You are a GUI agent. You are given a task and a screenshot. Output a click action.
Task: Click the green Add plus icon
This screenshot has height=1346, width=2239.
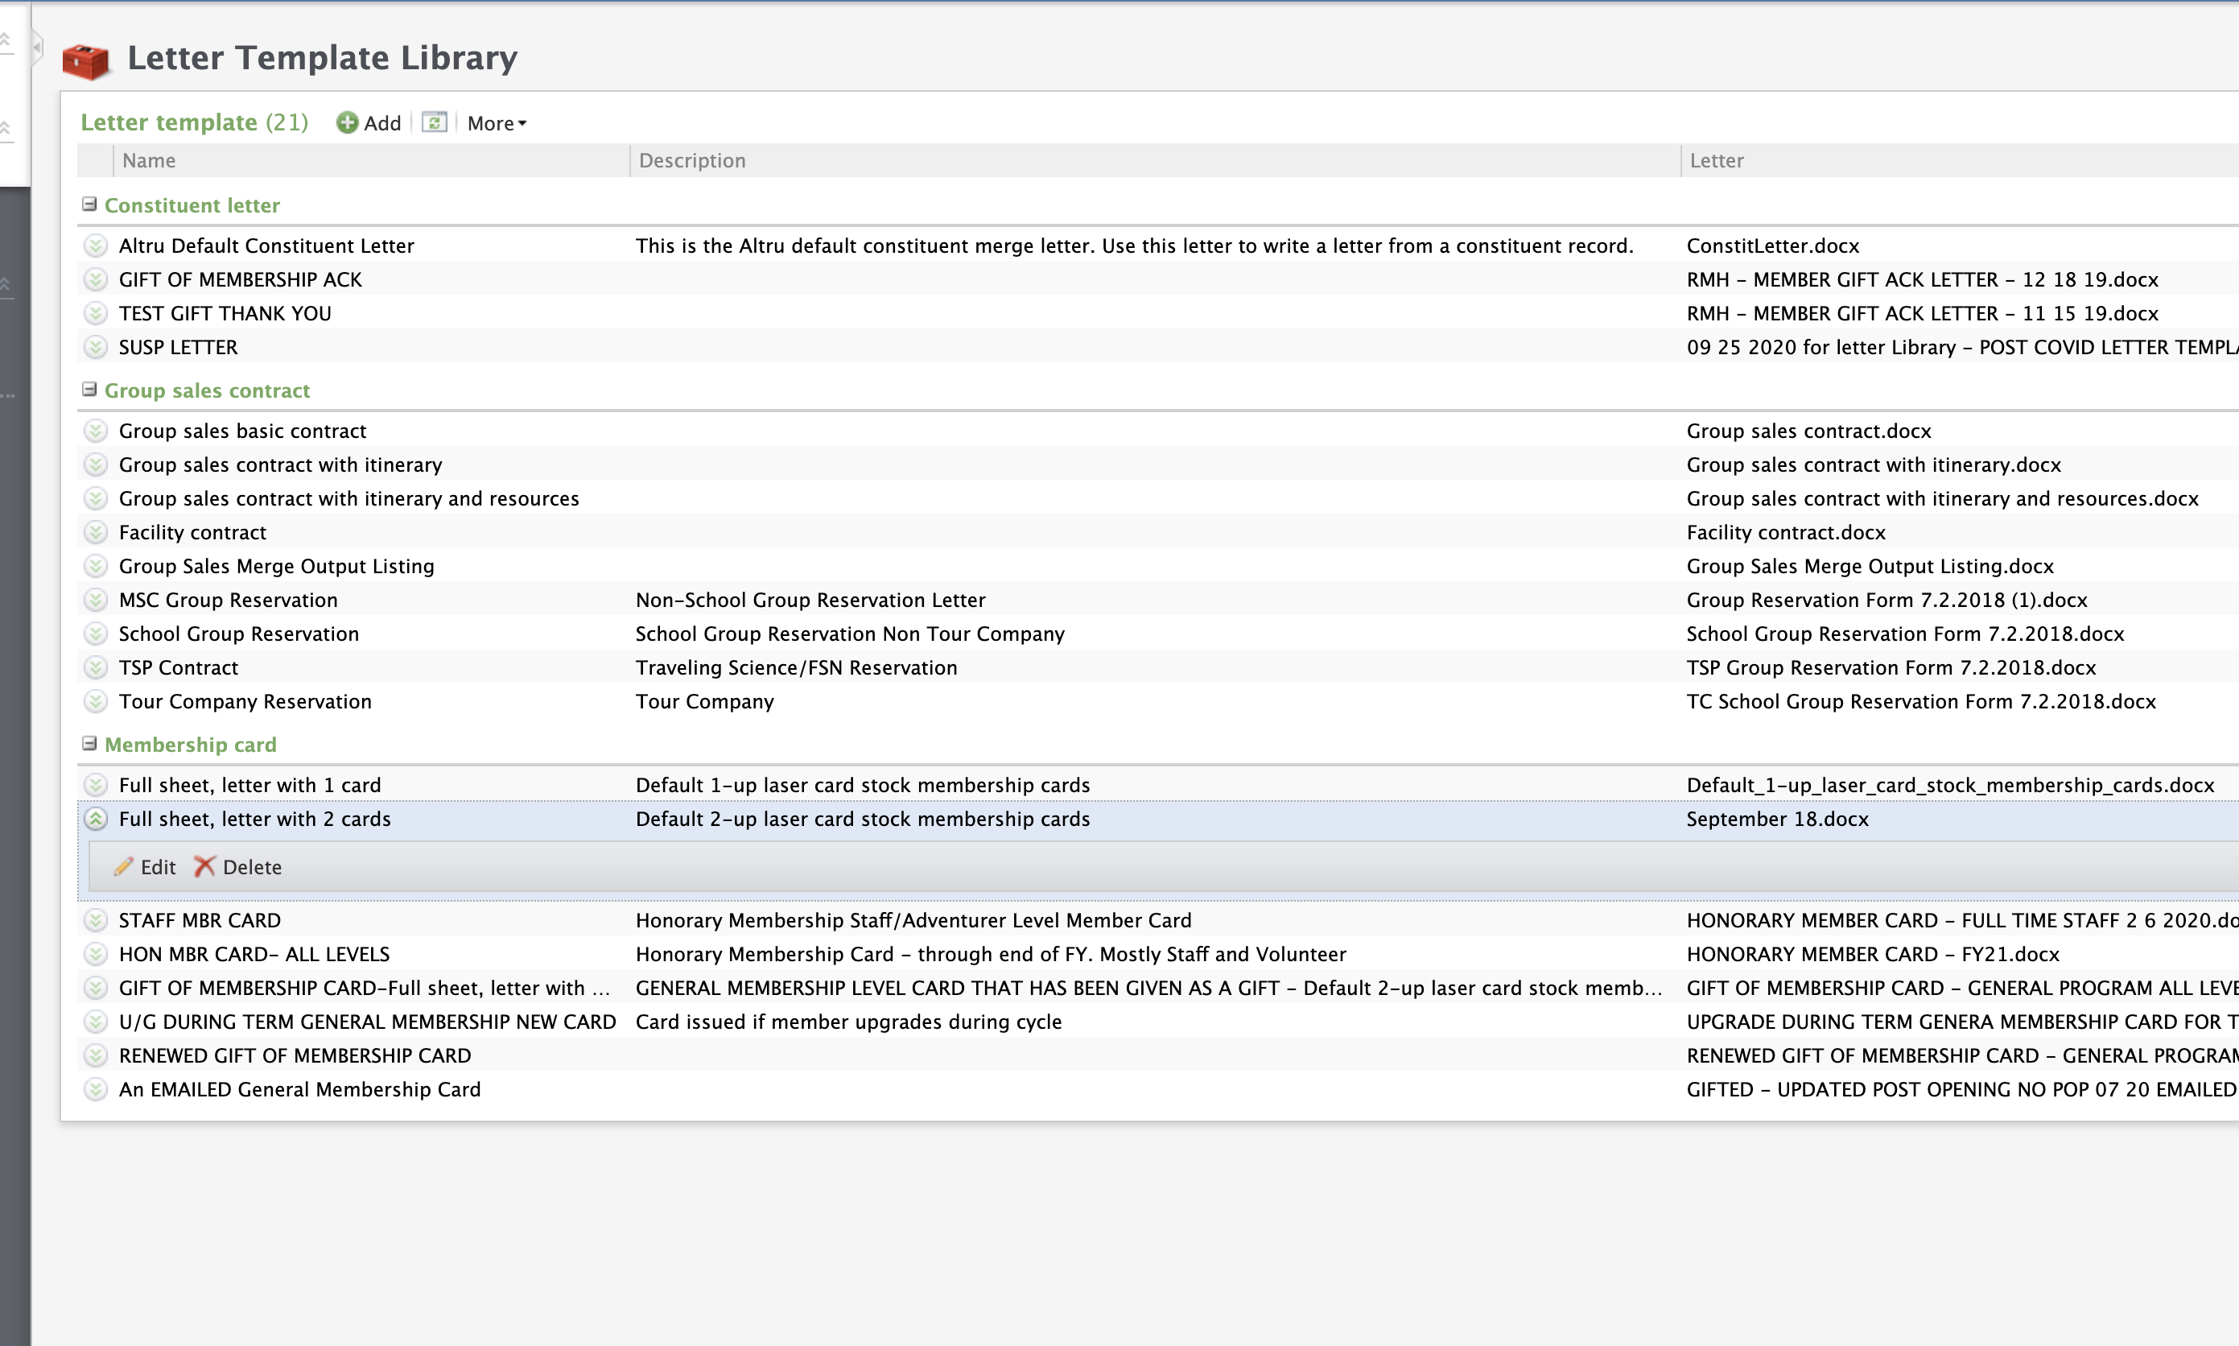point(346,122)
